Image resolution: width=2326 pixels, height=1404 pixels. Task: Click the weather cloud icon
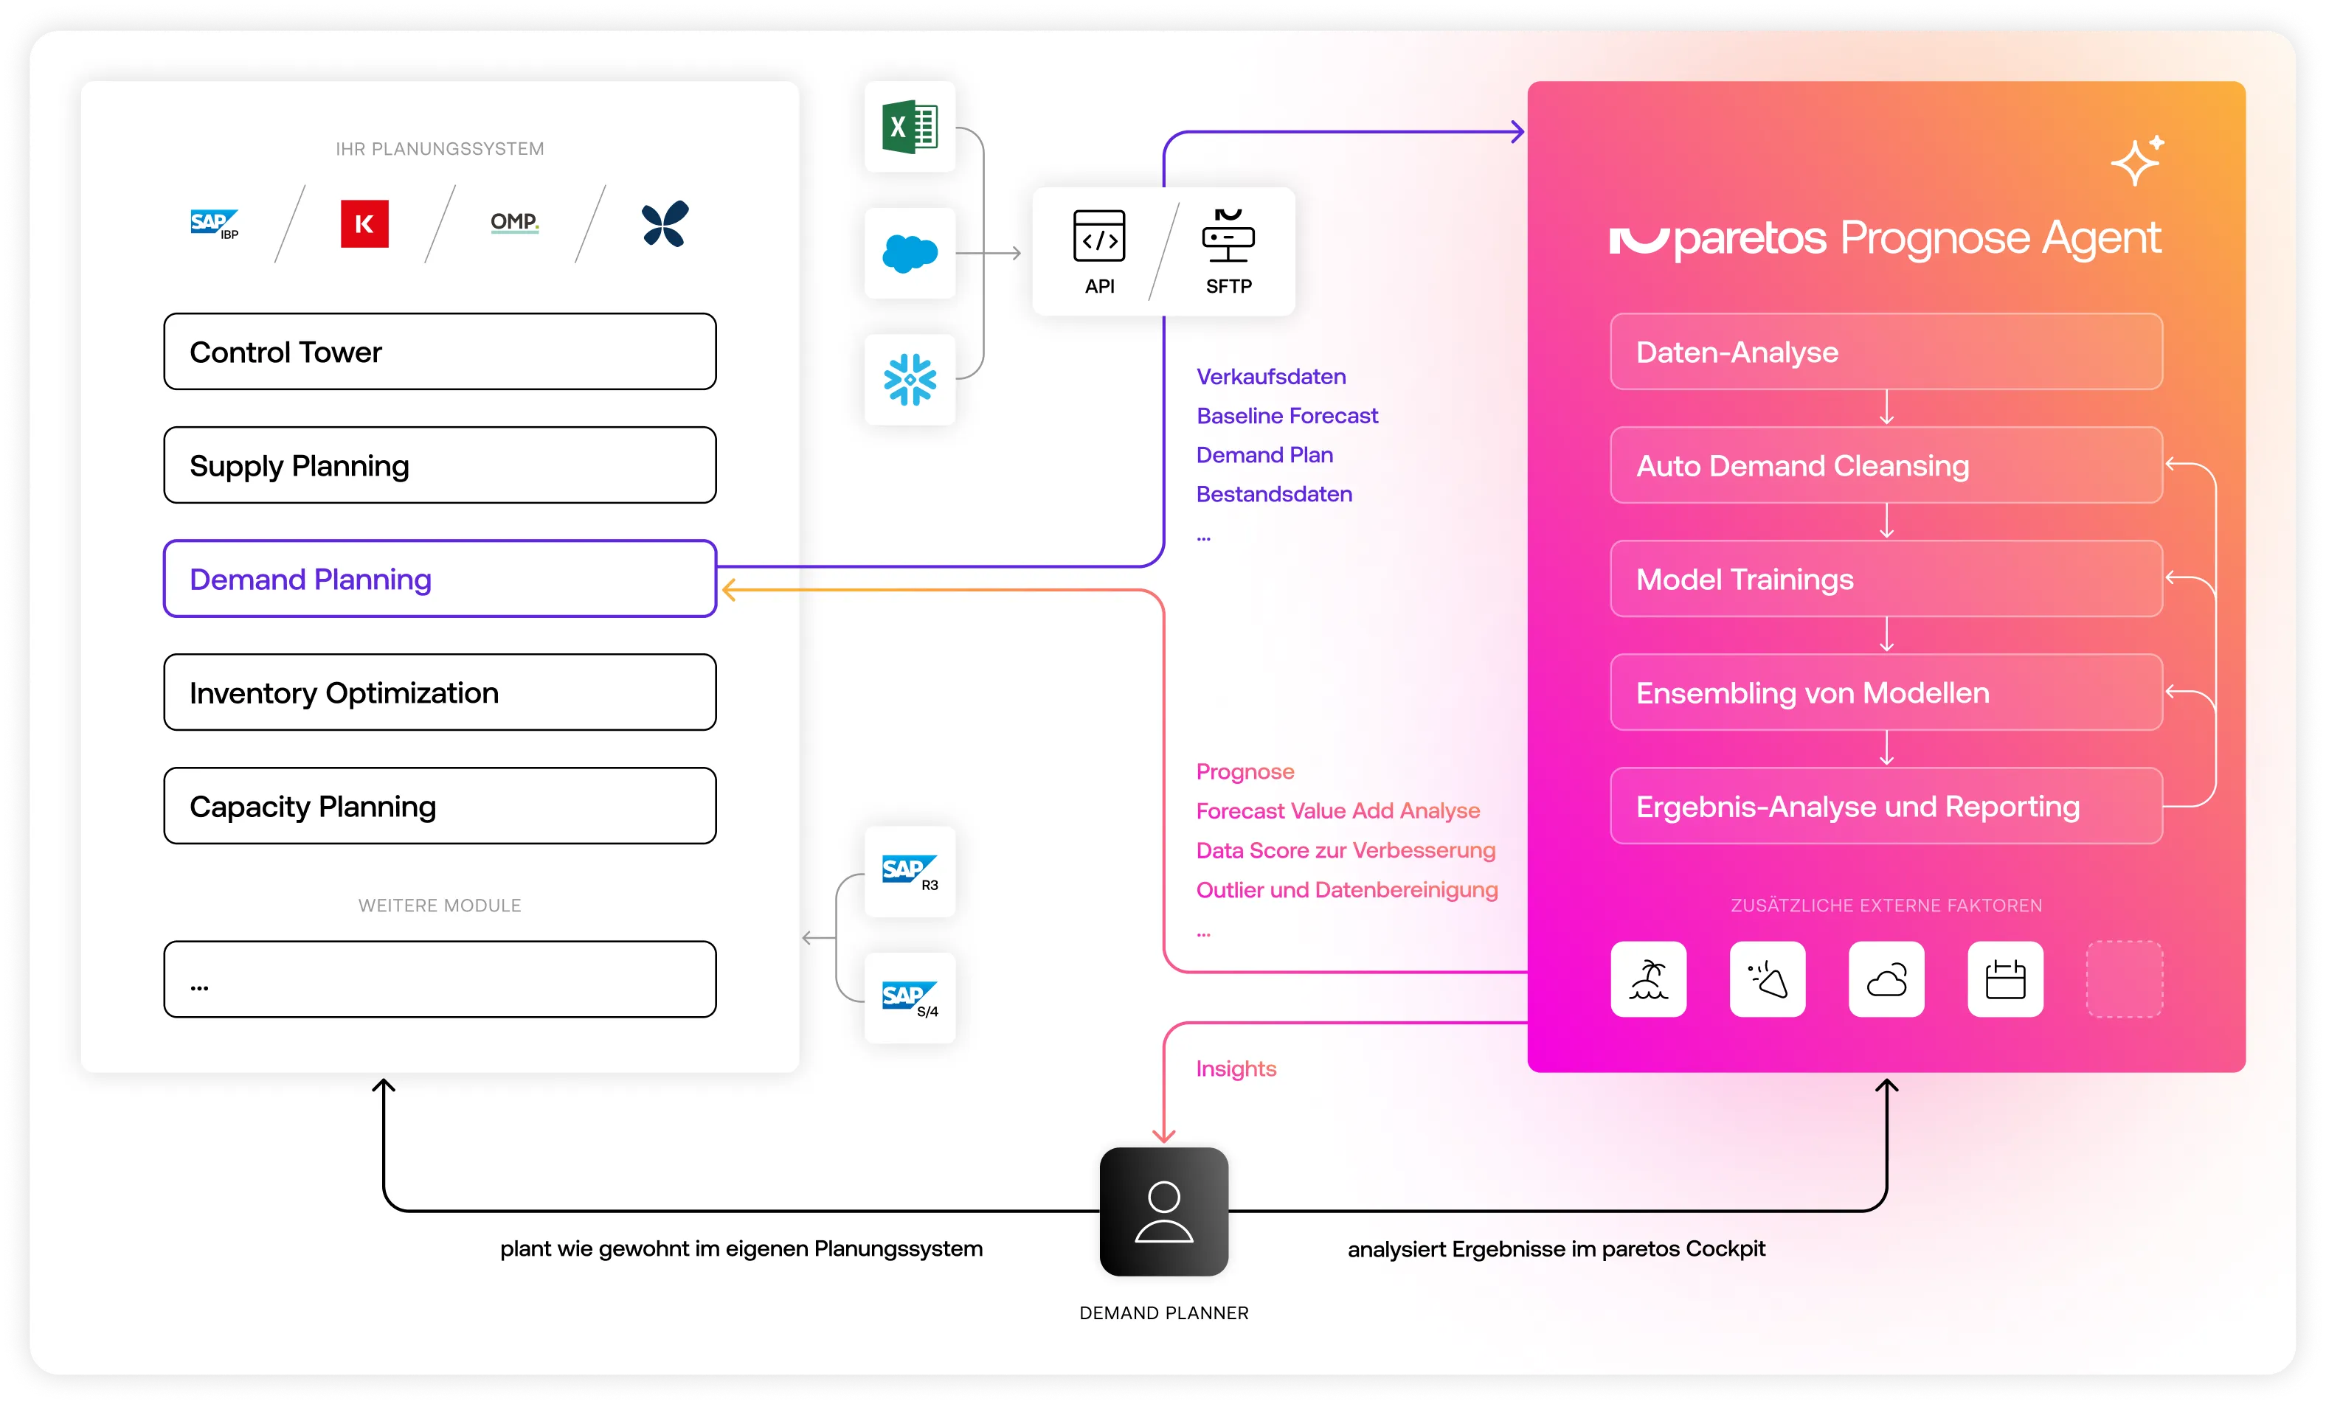1886,979
